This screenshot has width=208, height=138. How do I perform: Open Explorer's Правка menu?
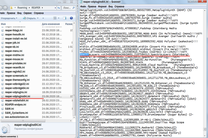(x=11, y=13)
